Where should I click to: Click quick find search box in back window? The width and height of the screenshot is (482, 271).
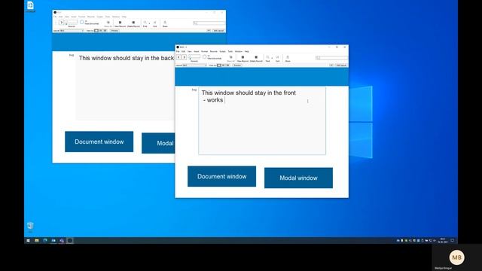pos(209,23)
